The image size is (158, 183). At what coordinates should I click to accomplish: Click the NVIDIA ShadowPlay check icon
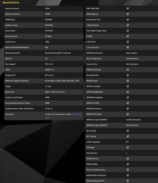tap(128, 92)
